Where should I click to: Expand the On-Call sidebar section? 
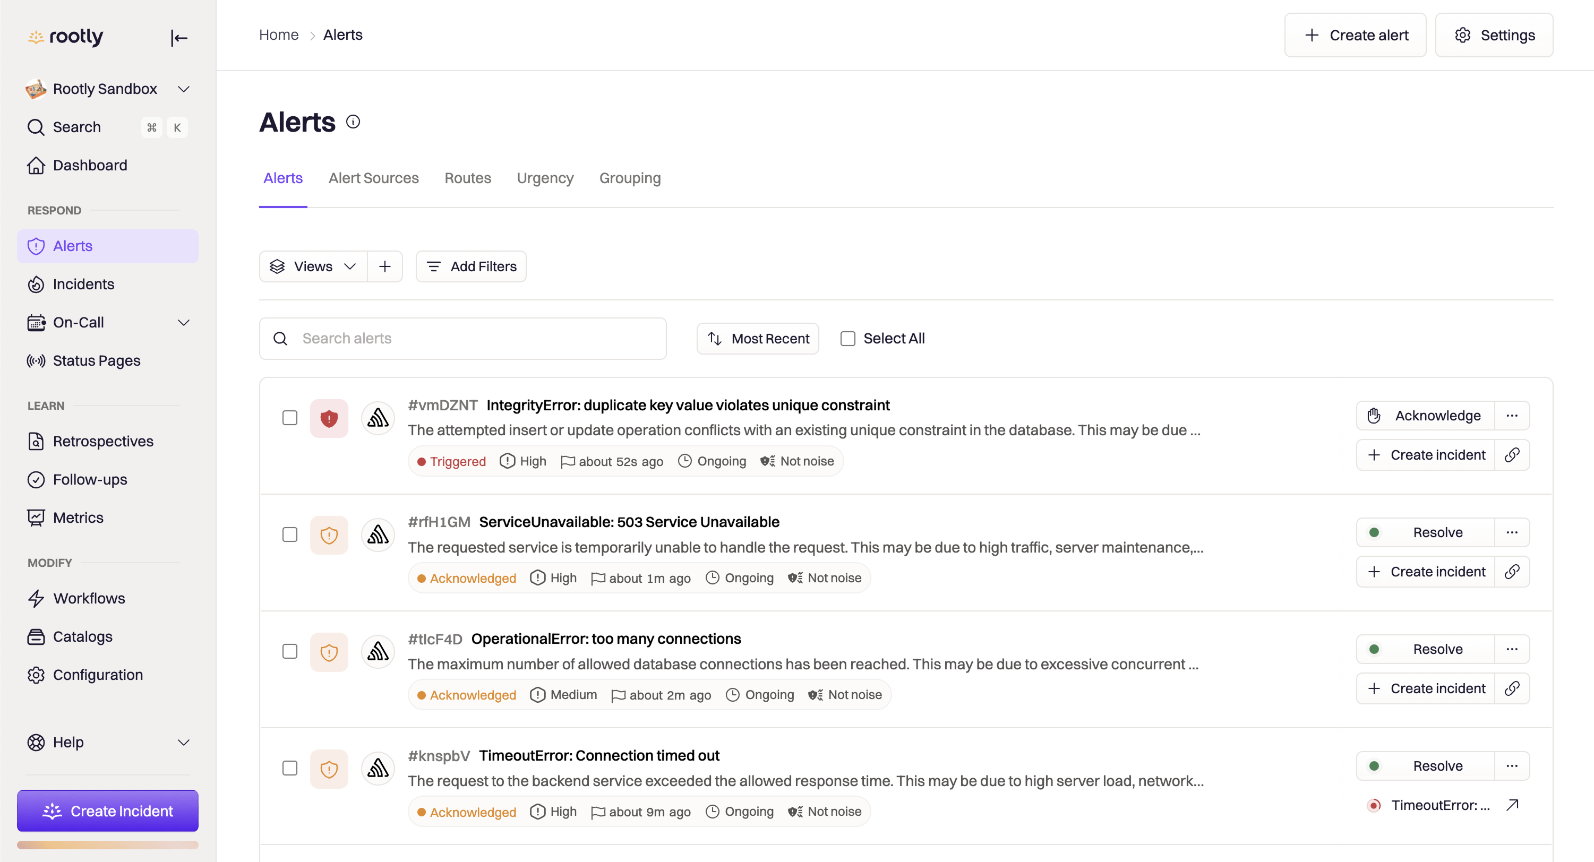click(183, 322)
